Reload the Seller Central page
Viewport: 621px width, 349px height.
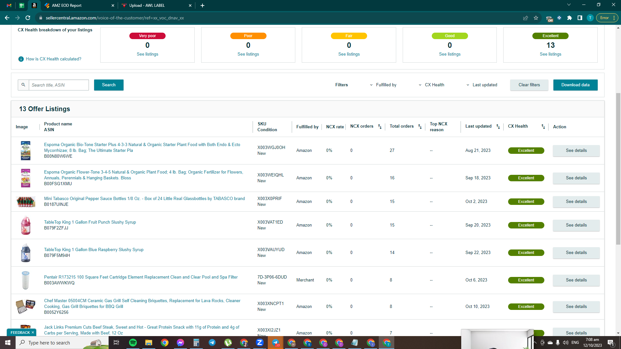[28, 18]
